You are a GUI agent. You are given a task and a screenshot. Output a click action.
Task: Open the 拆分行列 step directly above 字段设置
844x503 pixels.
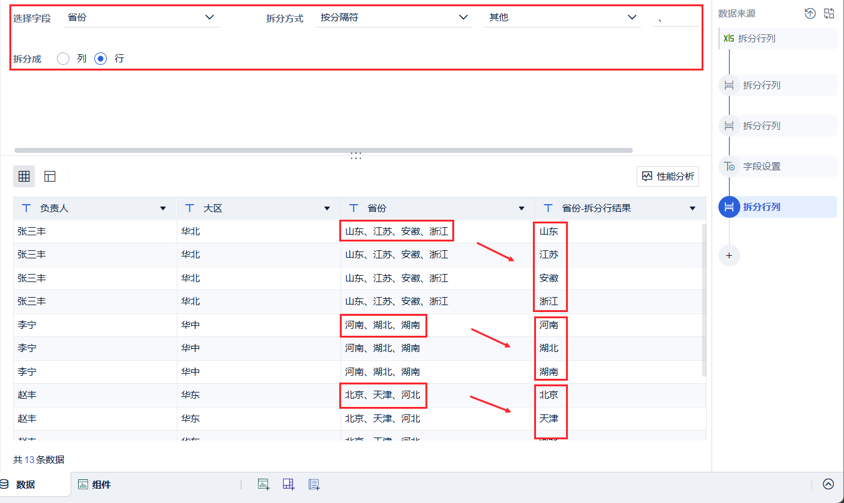778,125
